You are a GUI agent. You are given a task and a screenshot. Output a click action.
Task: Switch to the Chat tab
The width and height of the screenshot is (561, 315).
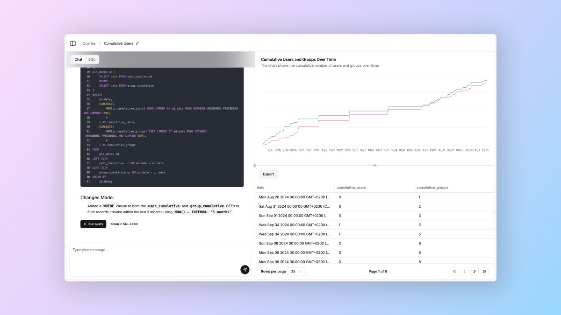tap(78, 59)
